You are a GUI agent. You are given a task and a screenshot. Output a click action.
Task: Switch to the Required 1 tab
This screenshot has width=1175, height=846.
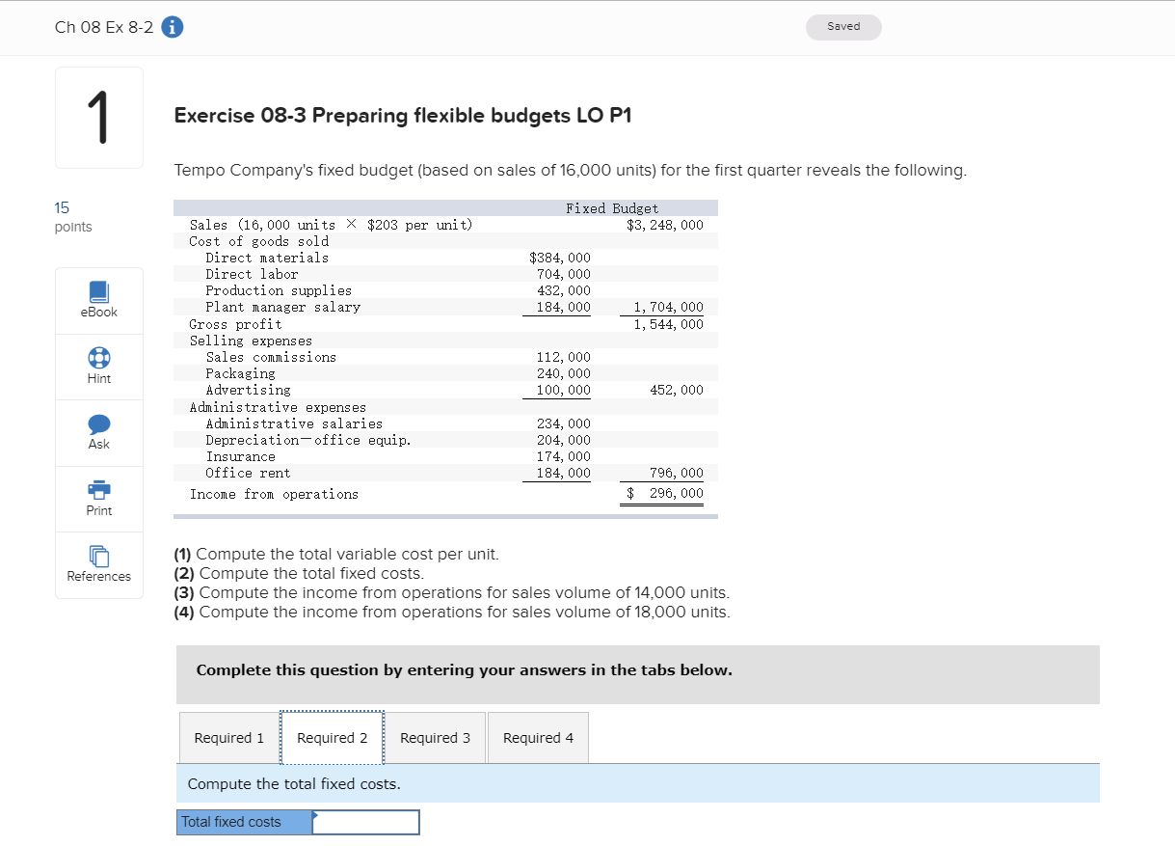click(x=229, y=738)
